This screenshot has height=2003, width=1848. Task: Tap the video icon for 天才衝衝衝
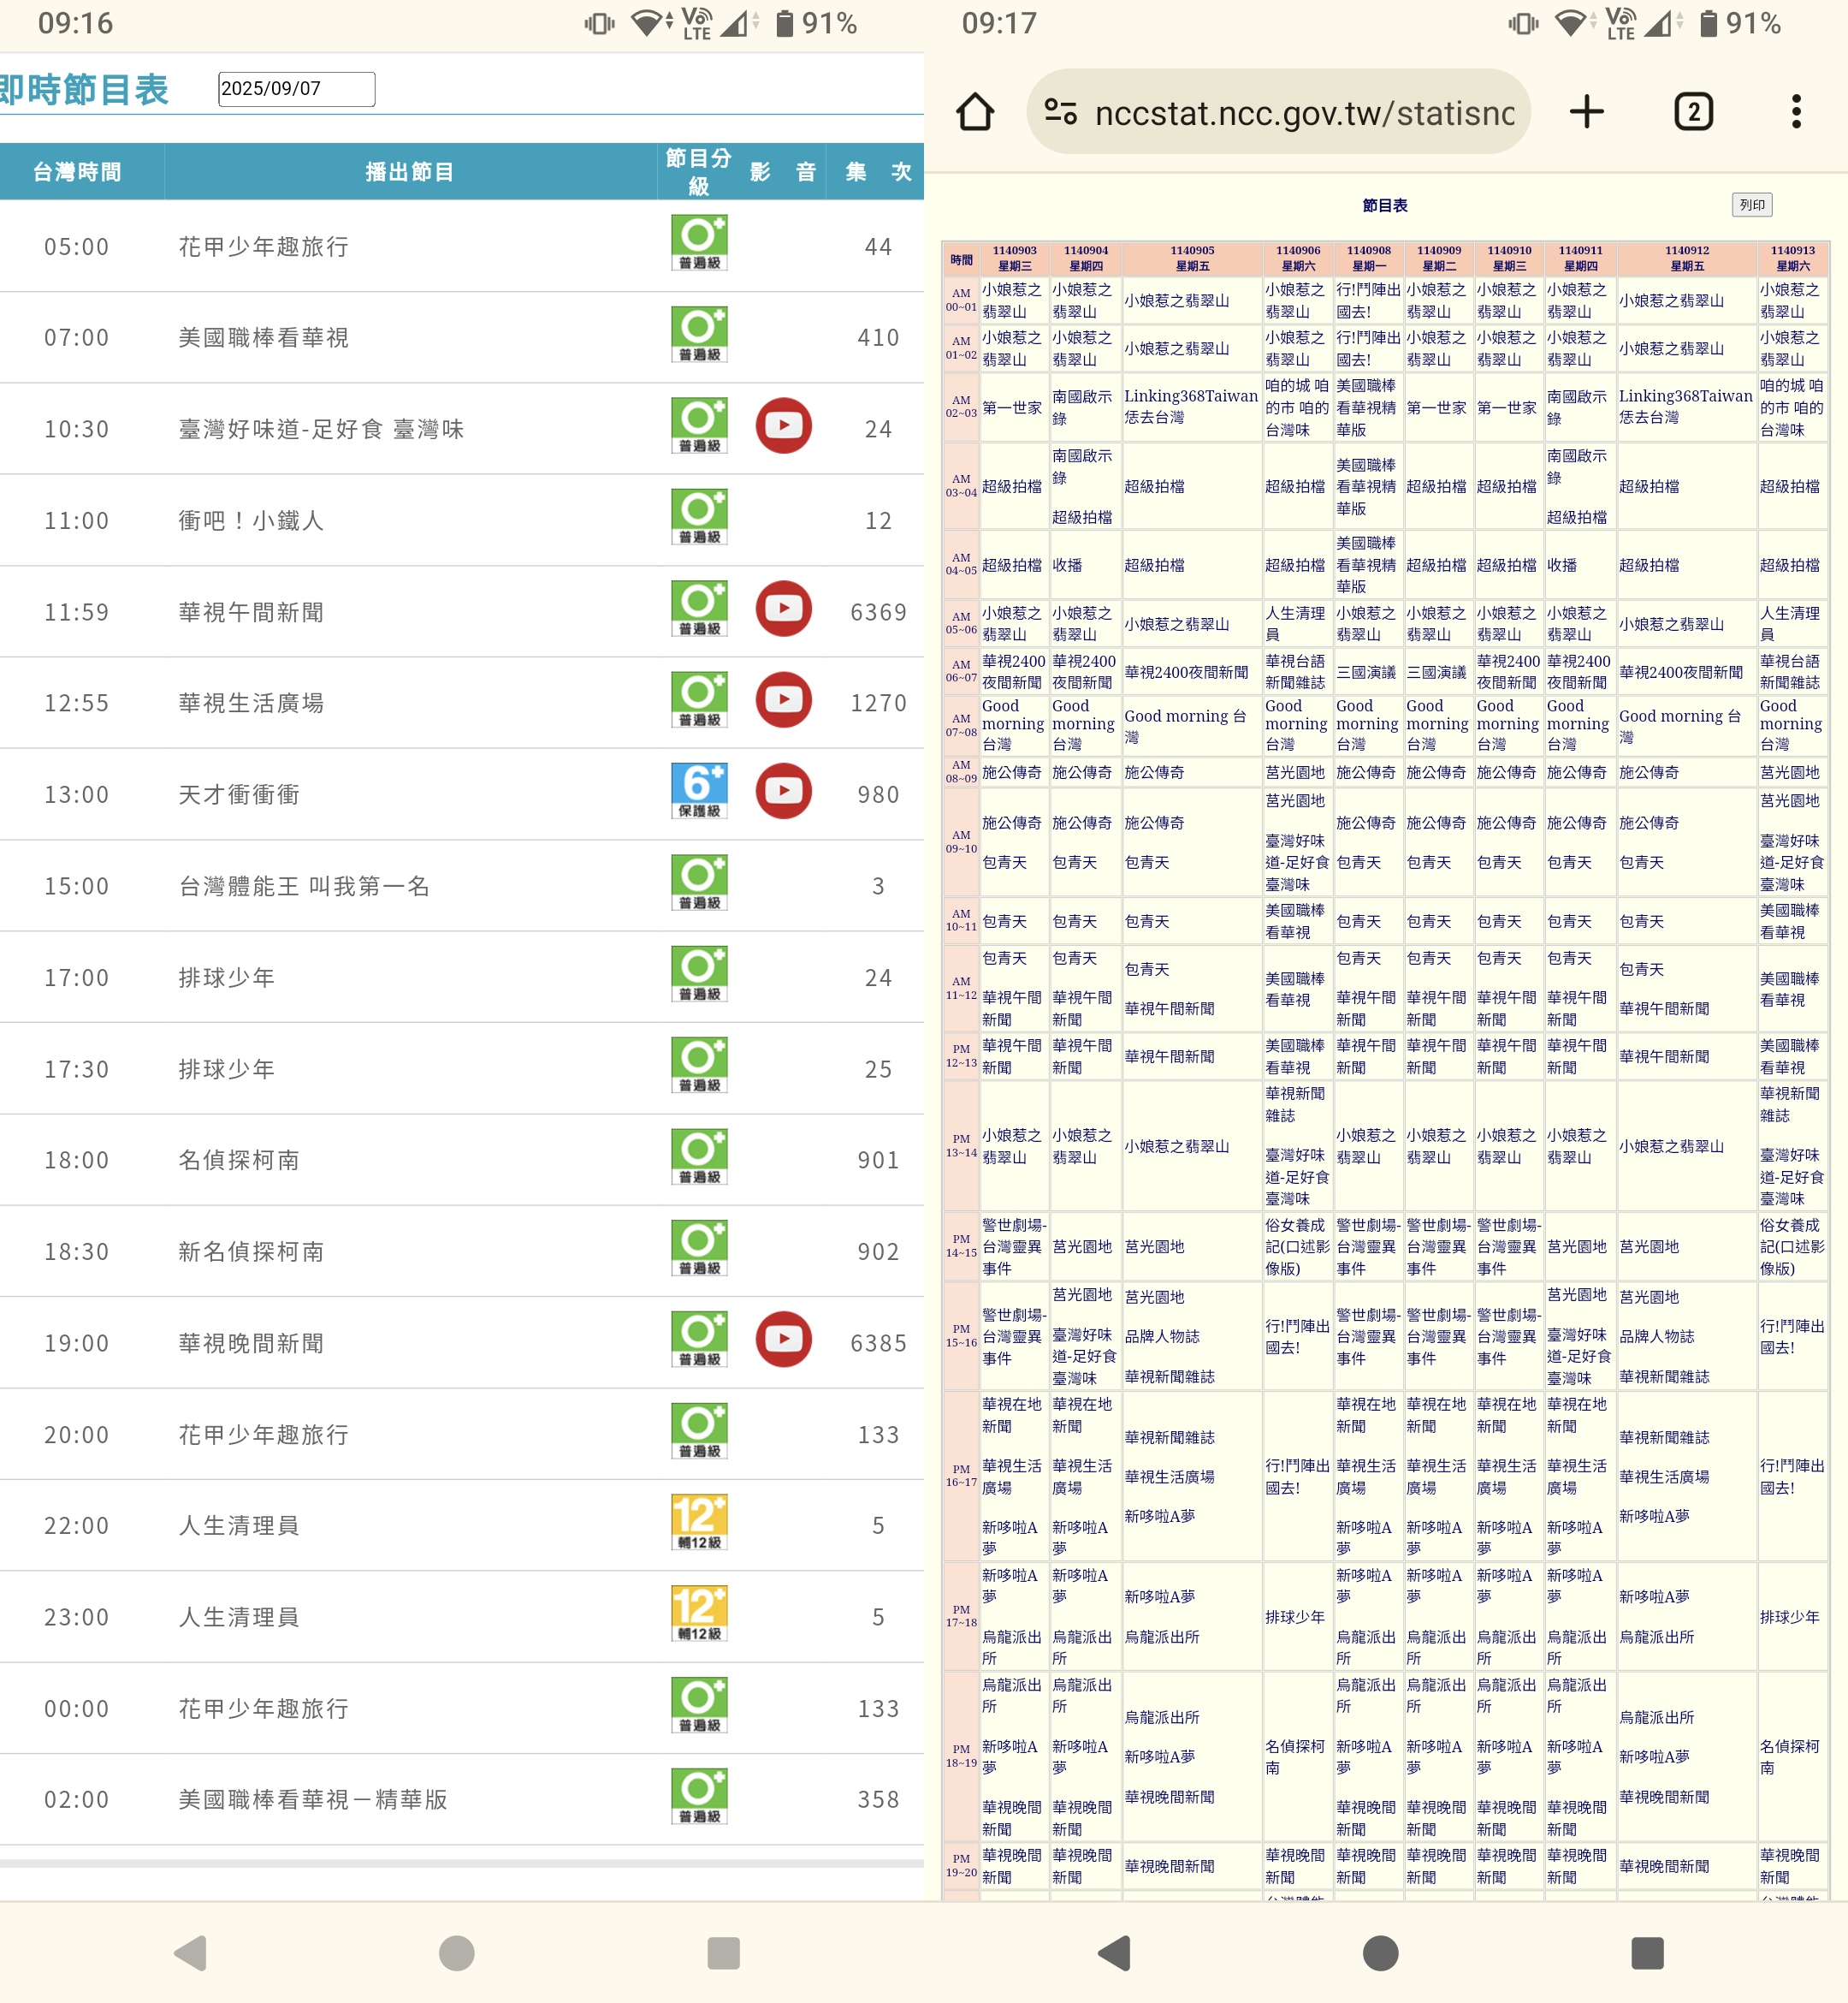(783, 792)
